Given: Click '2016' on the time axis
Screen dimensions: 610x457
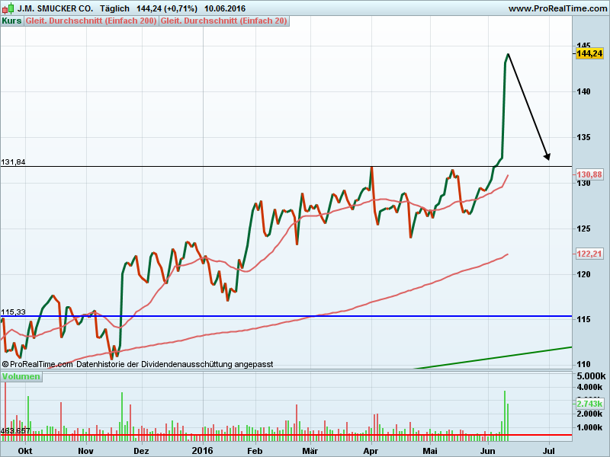Looking at the screenshot, I should tap(203, 451).
